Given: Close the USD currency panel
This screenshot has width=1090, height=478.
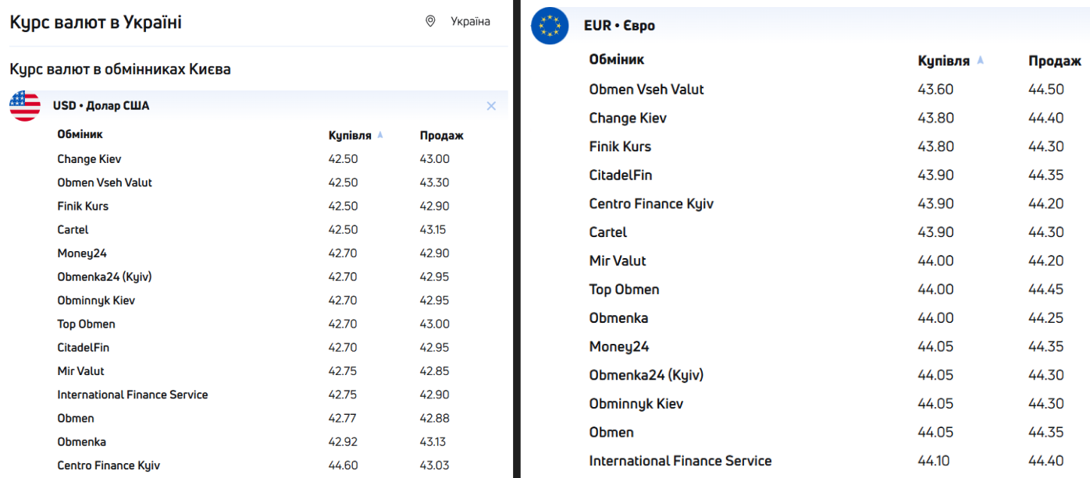Looking at the screenshot, I should click(x=491, y=106).
